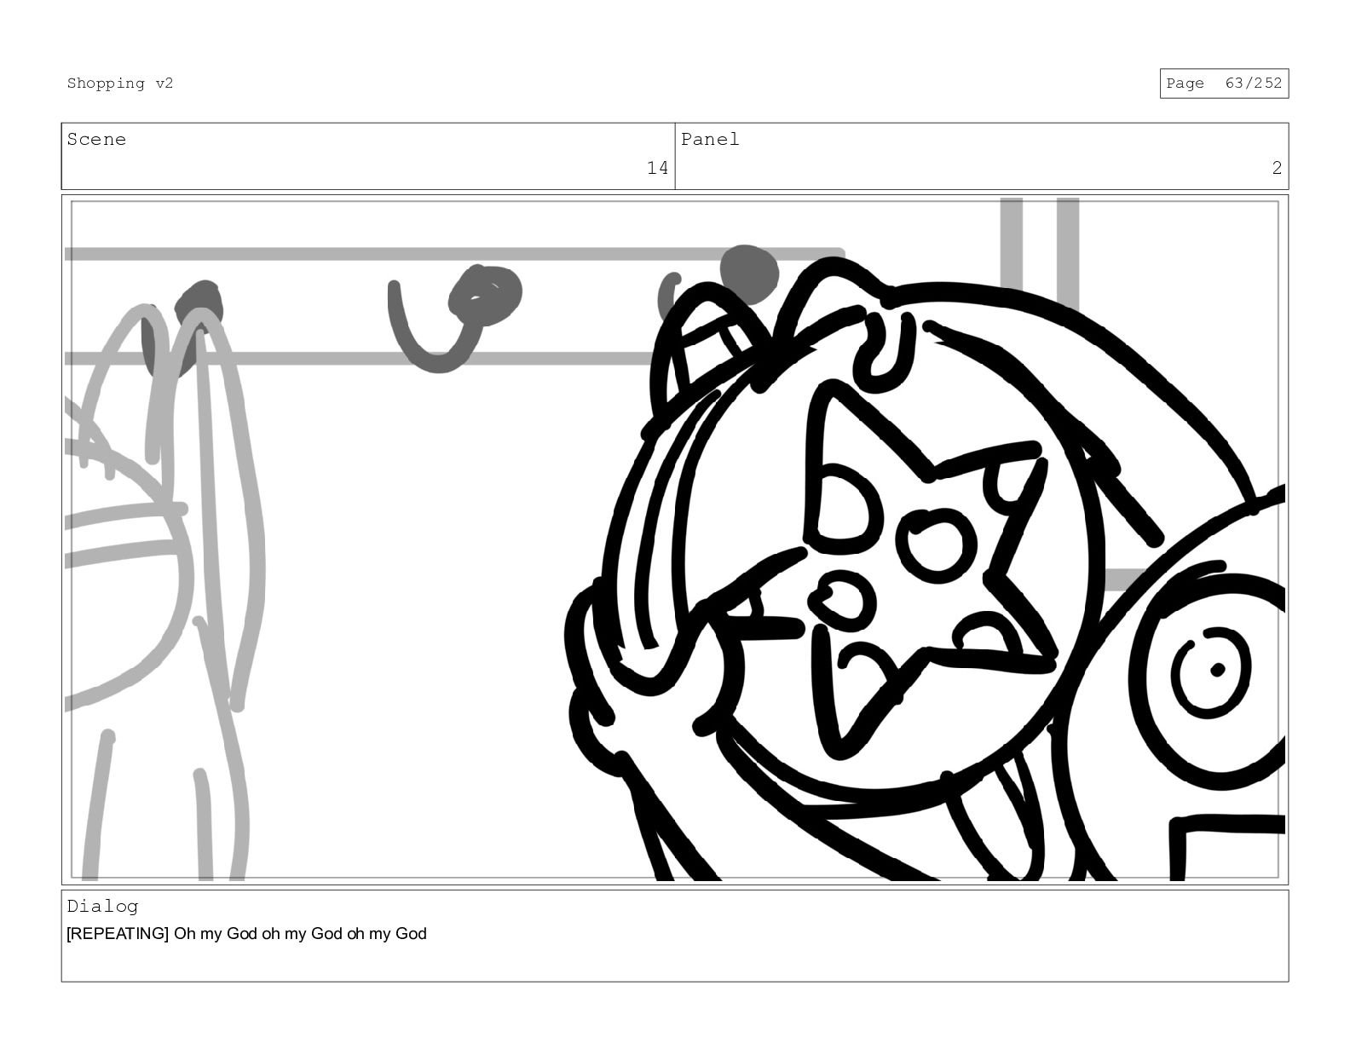Click the 'Dialog' label
The width and height of the screenshot is (1350, 1043).
point(102,907)
